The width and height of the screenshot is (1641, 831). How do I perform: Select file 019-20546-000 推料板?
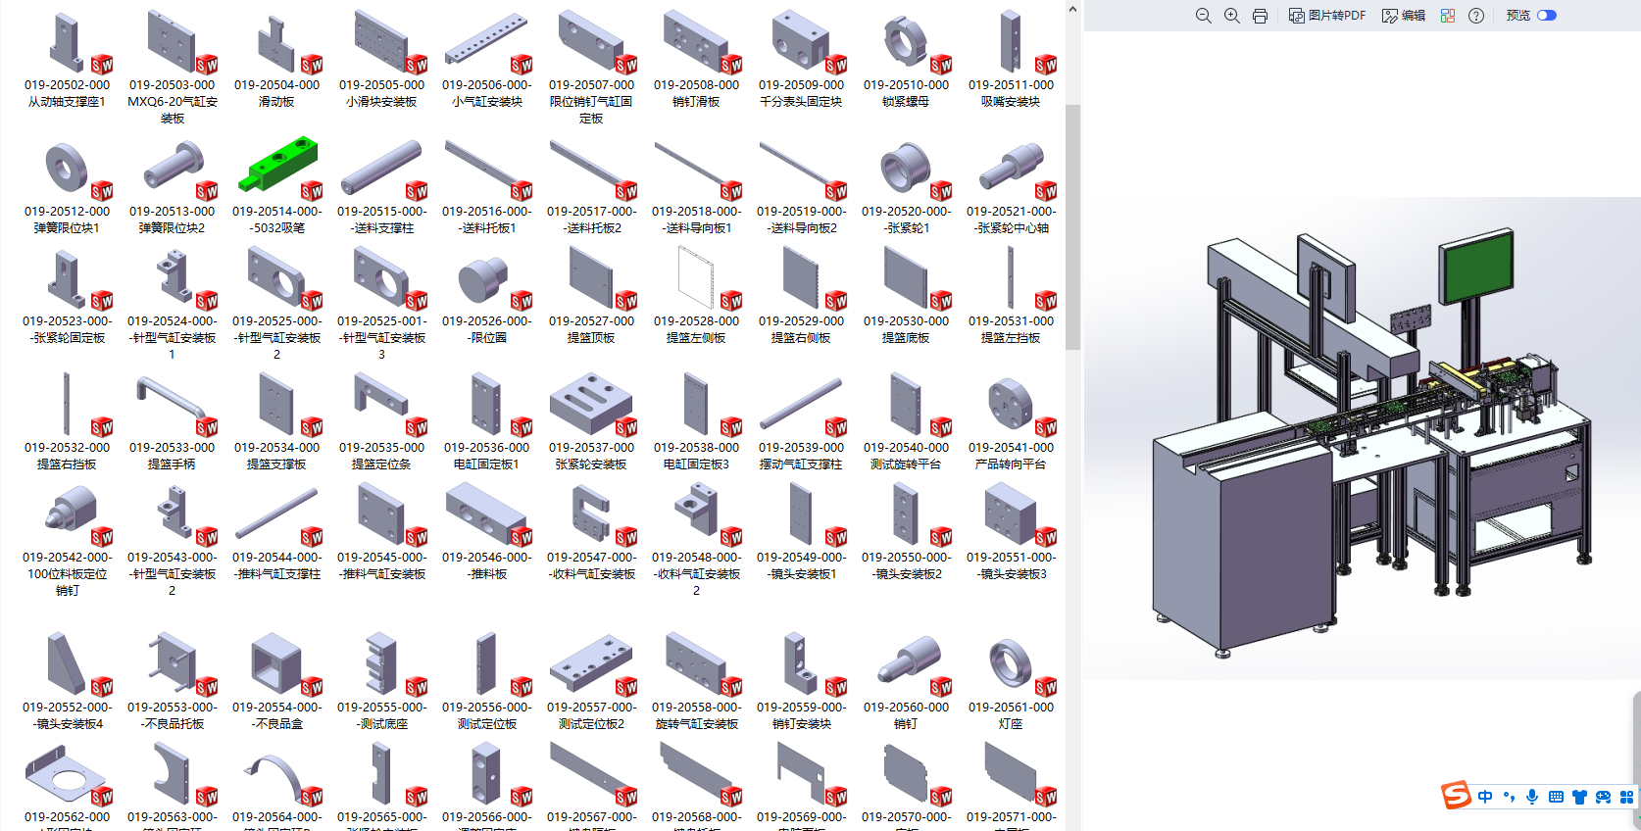coord(487,532)
